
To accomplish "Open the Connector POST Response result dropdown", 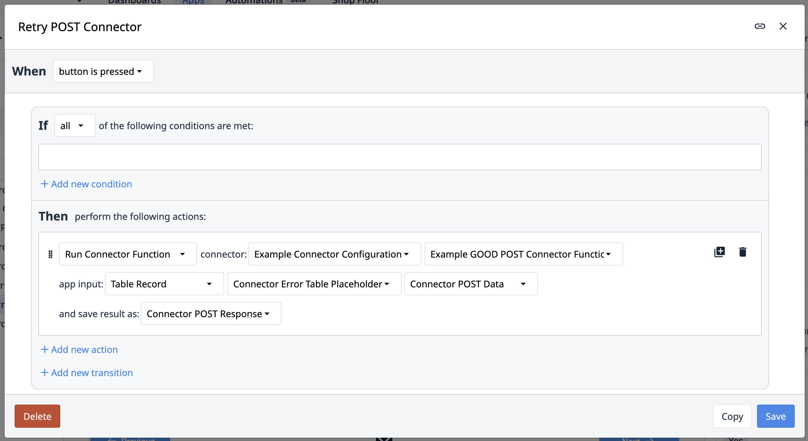I will (x=211, y=314).
